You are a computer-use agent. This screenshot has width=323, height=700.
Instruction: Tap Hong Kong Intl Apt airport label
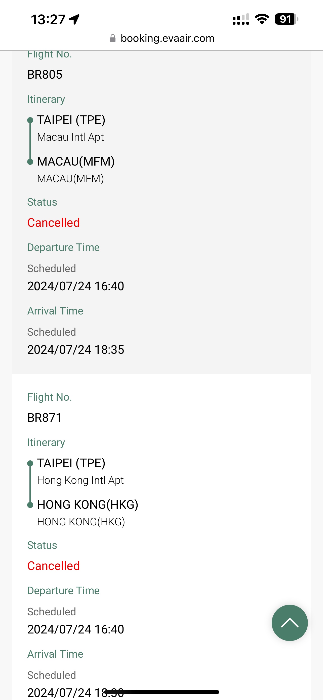click(x=80, y=481)
